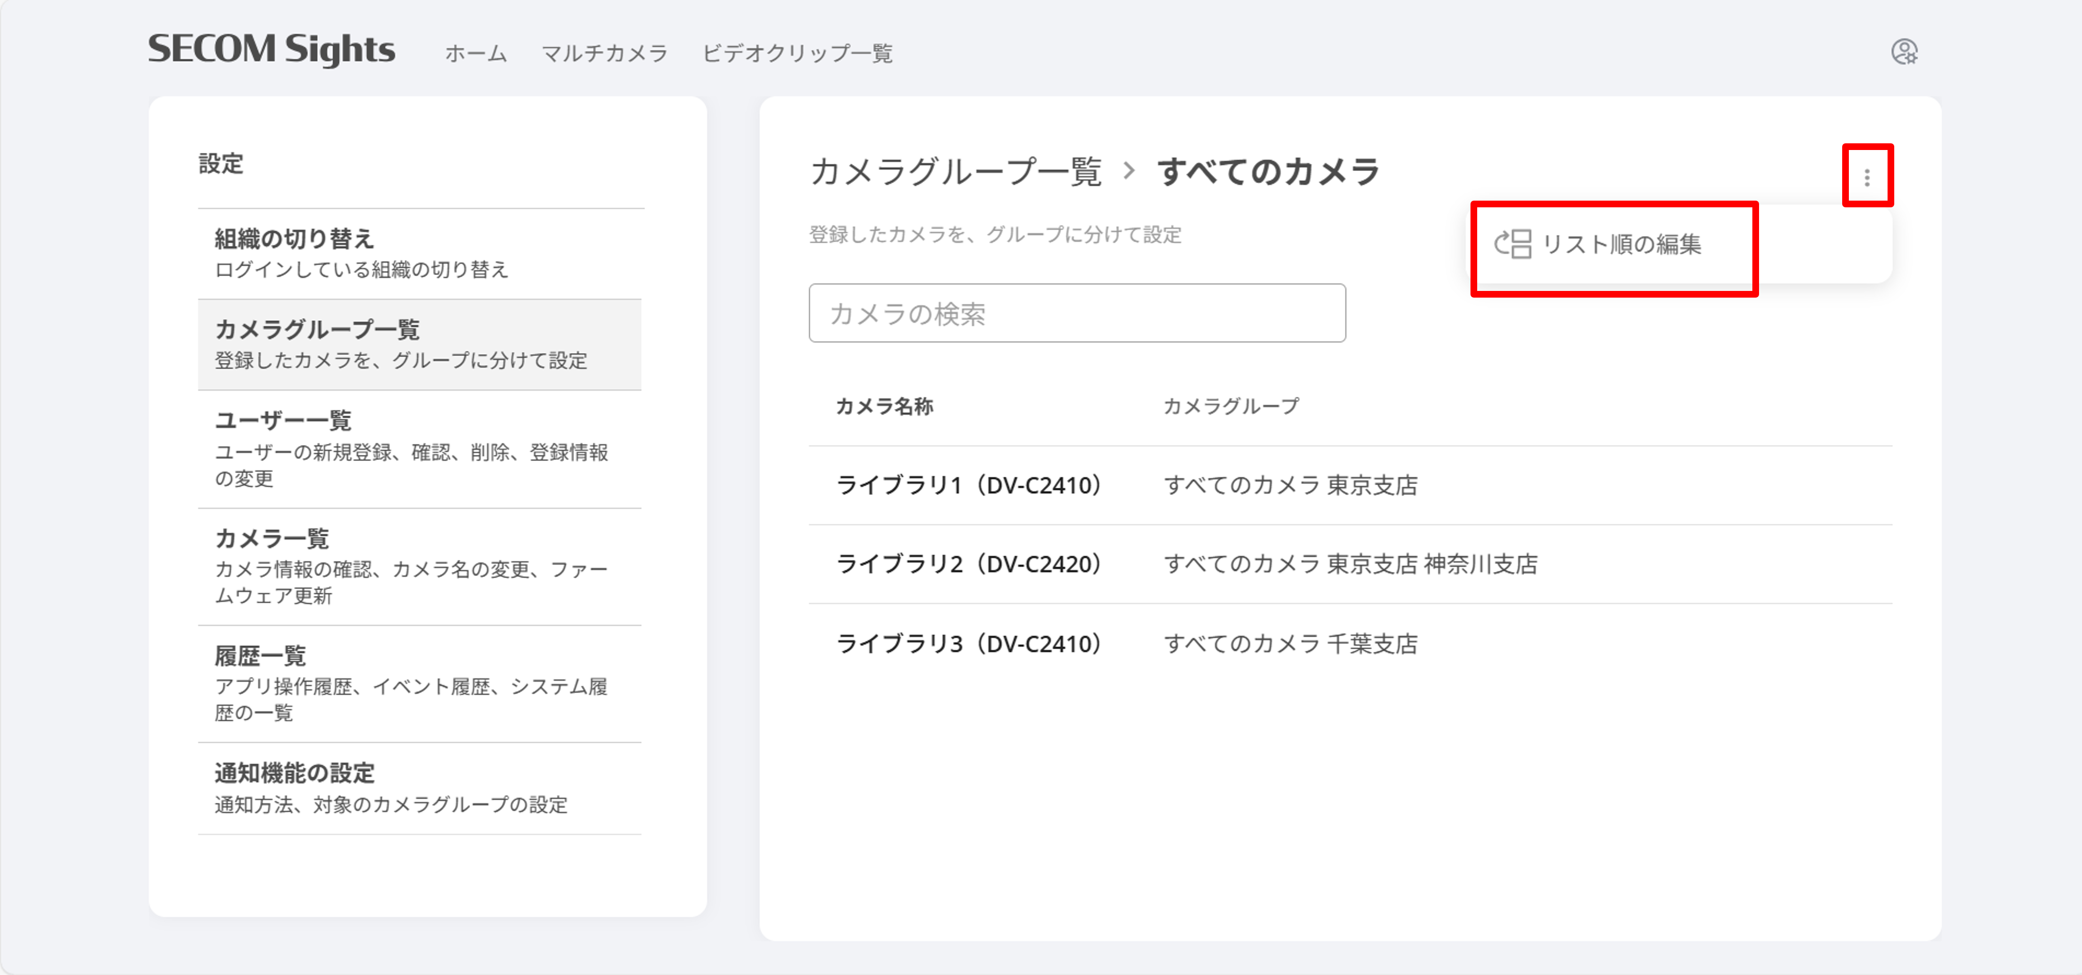Click group cell すべてのカメラ 東京支店 神奈川支店
This screenshot has width=2082, height=975.
tap(1351, 564)
